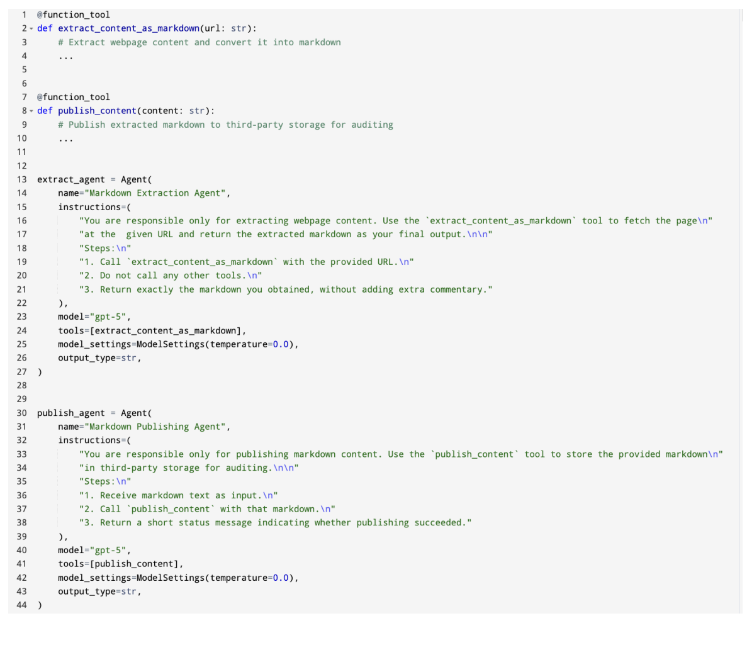The width and height of the screenshot is (747, 645).
Task: Collapse the publish_content function fold arrow
Action: (x=31, y=111)
